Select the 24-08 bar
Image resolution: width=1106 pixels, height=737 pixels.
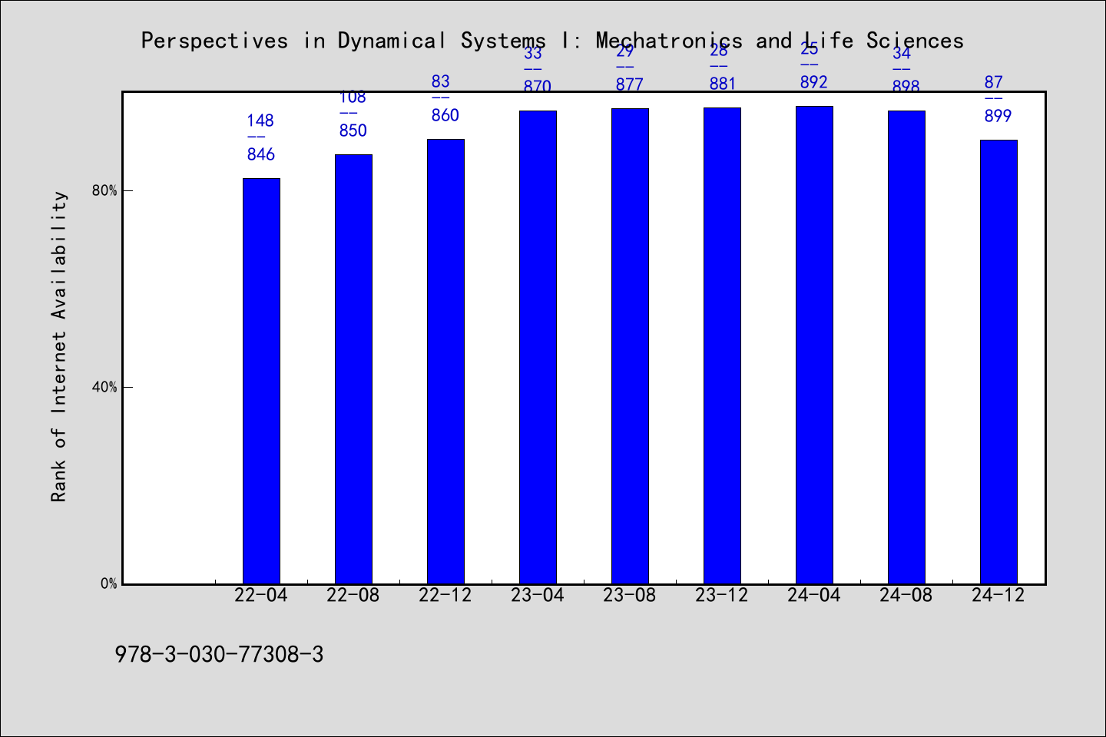pos(906,347)
